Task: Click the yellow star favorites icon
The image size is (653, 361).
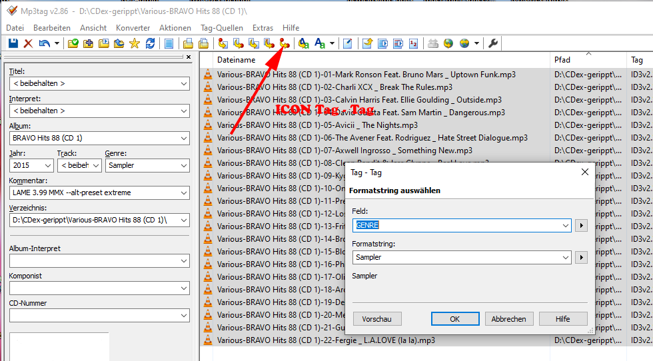Action: click(x=134, y=43)
